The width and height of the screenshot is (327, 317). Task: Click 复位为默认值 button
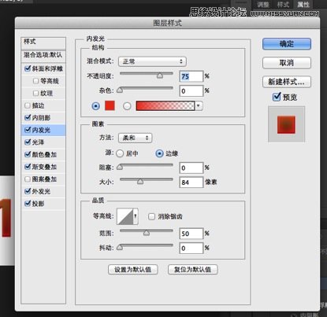[x=193, y=269]
